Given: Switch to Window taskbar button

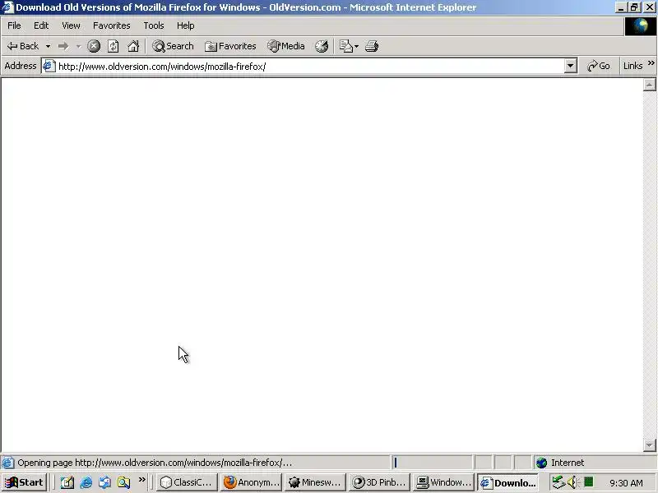Looking at the screenshot, I should [443, 482].
